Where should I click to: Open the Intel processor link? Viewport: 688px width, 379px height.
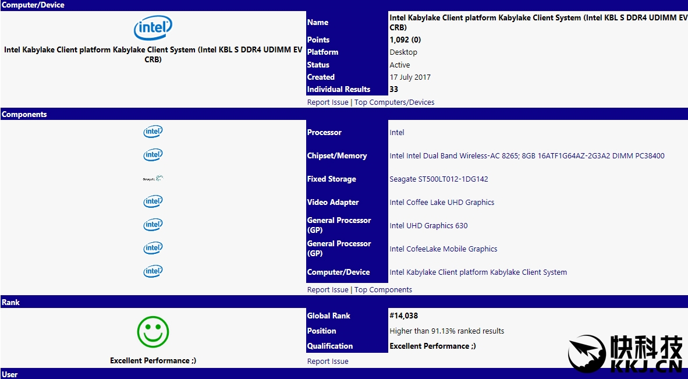[396, 133]
